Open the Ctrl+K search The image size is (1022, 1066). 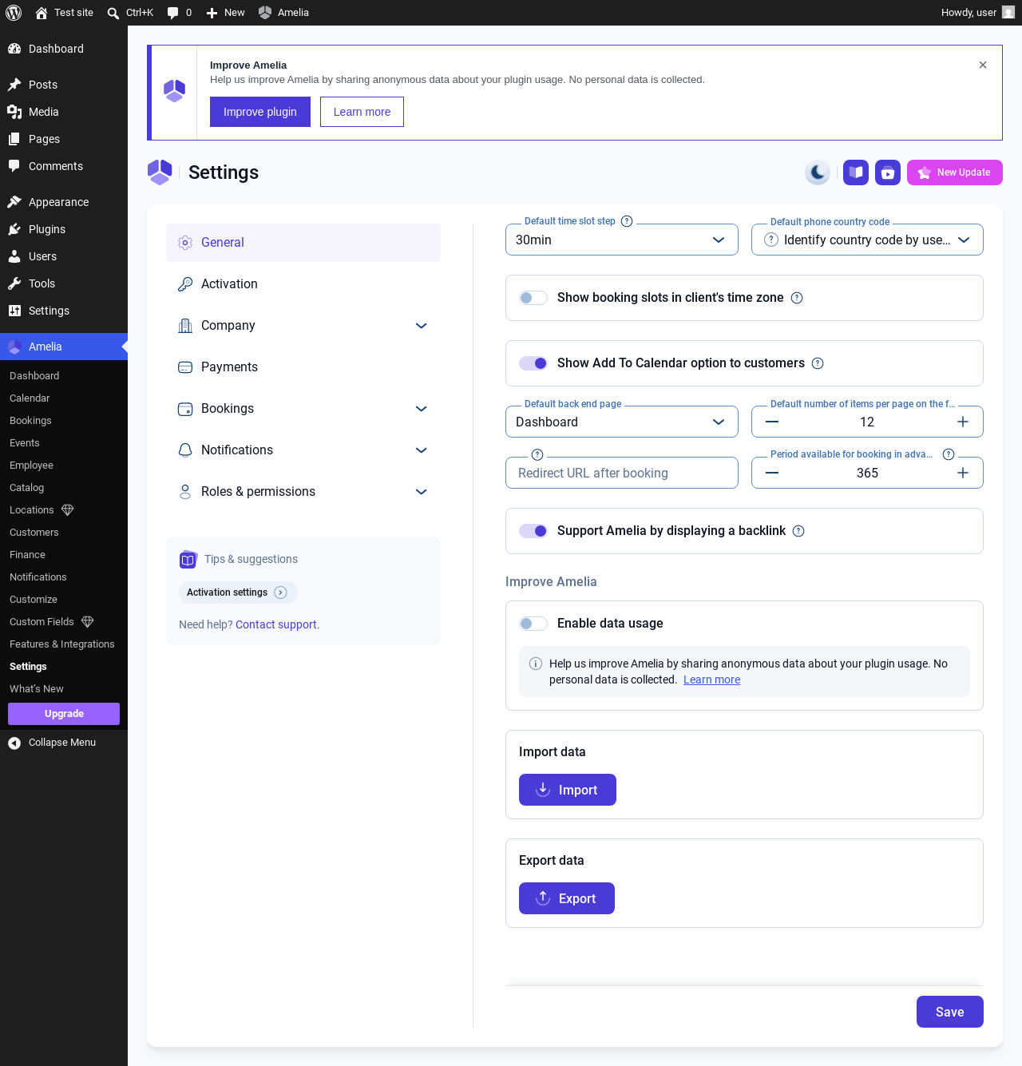tap(130, 13)
